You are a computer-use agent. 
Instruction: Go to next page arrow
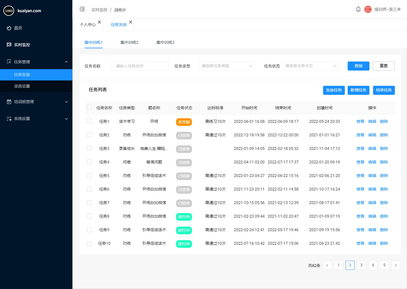coord(396,265)
